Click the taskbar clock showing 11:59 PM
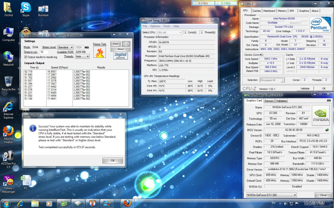 tap(314, 203)
